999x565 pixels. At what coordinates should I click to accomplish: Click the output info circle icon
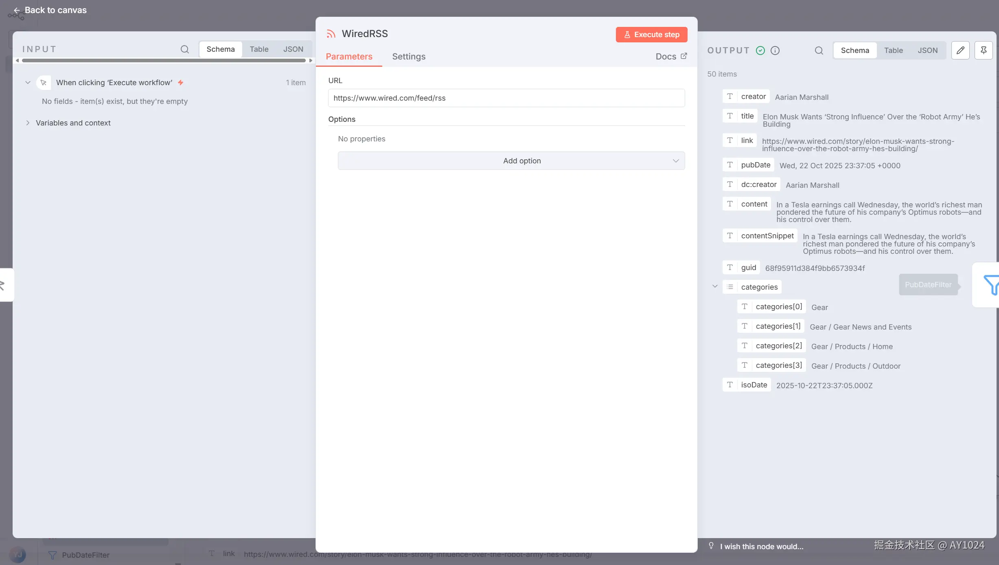[x=775, y=51]
